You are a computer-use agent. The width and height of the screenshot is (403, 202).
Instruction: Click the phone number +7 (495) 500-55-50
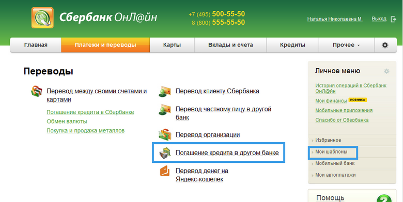(216, 14)
